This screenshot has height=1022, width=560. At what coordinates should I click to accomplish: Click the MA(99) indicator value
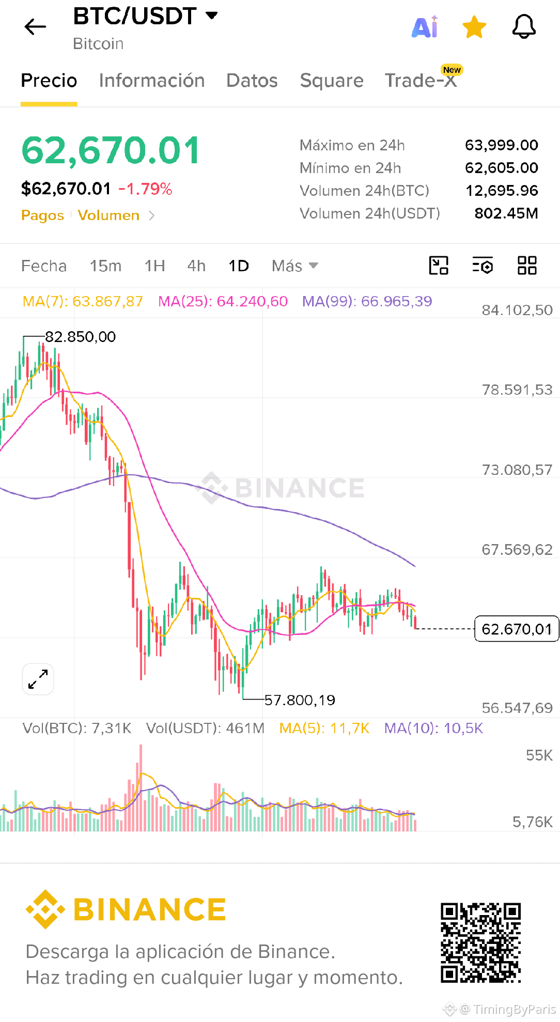point(367,301)
